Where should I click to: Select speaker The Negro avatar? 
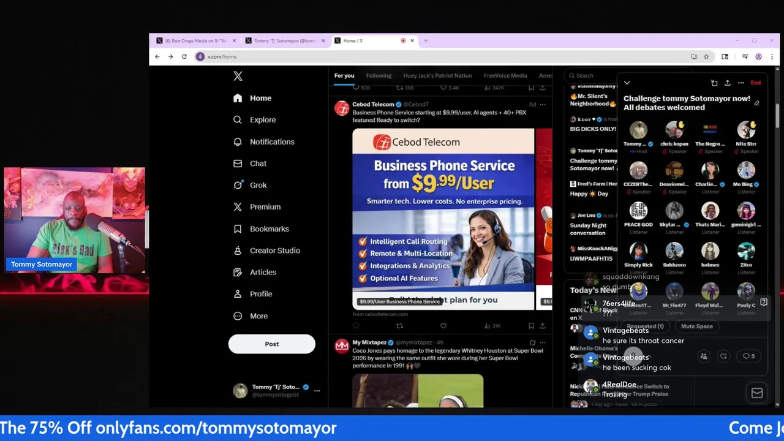point(710,130)
